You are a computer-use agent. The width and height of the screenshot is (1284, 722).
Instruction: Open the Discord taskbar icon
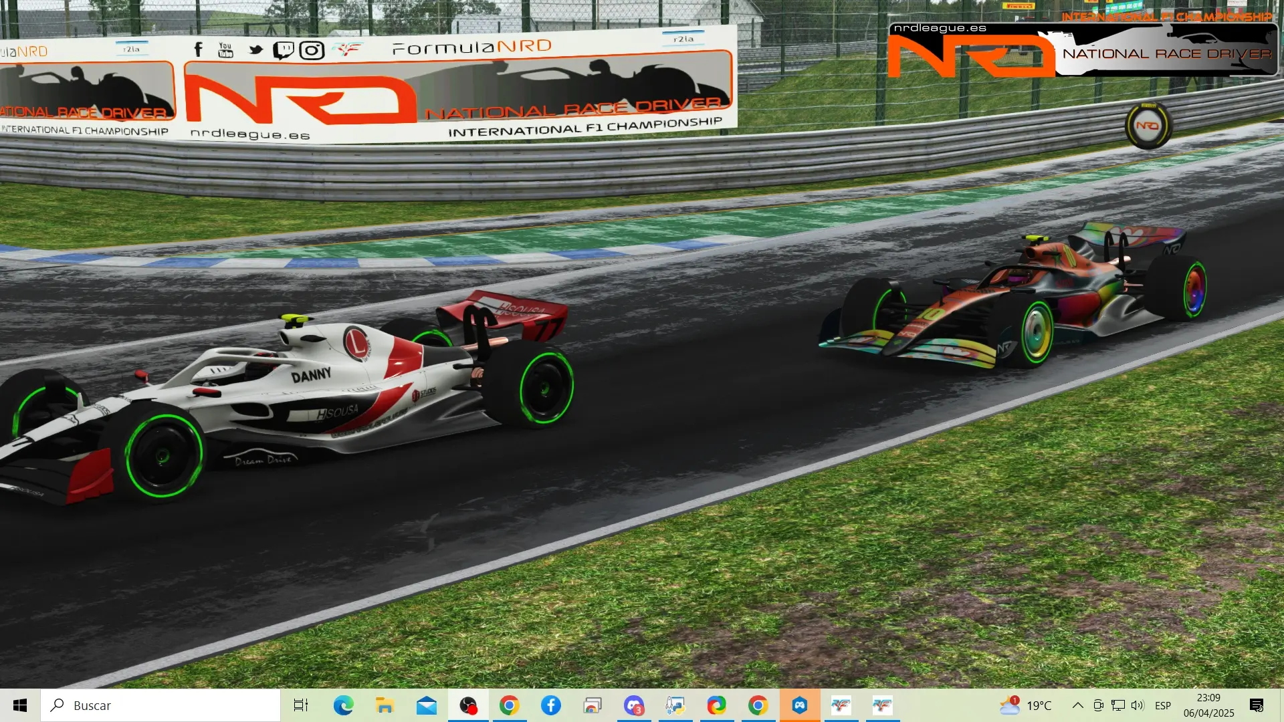(x=634, y=705)
